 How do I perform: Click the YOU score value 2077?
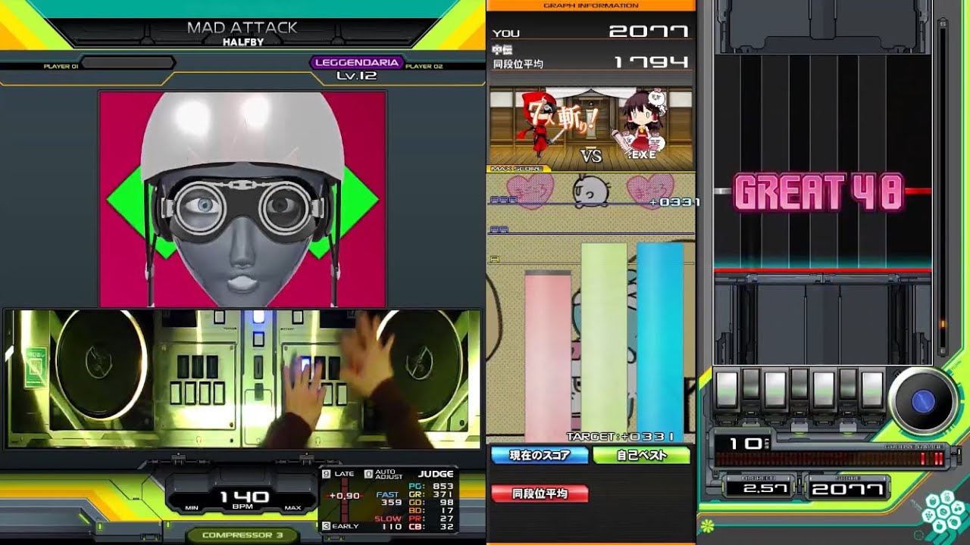[649, 32]
